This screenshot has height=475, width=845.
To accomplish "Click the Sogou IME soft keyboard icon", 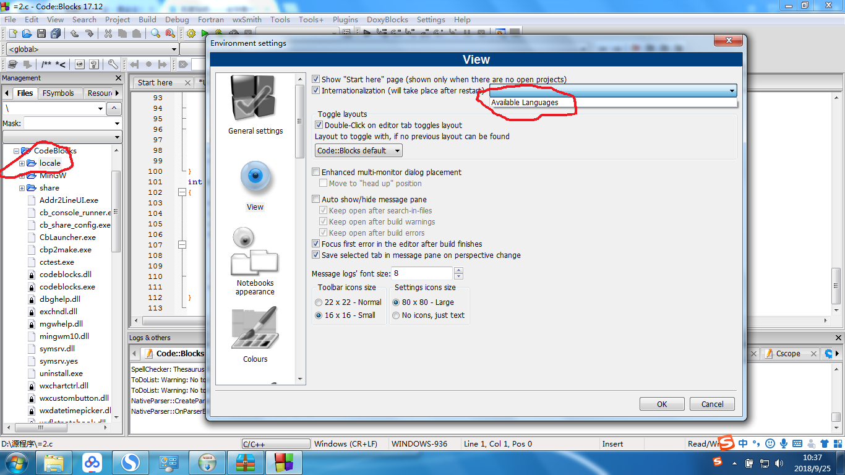I will (797, 443).
